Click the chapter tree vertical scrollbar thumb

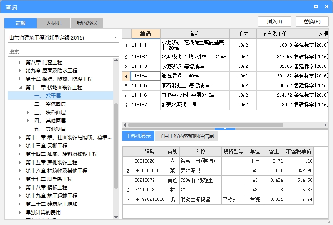[116, 146]
